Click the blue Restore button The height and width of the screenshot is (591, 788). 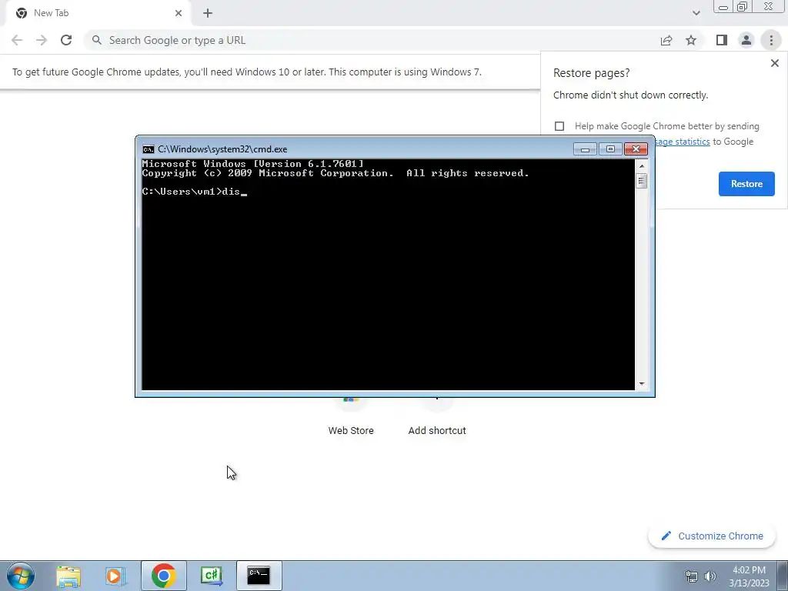[x=746, y=184]
